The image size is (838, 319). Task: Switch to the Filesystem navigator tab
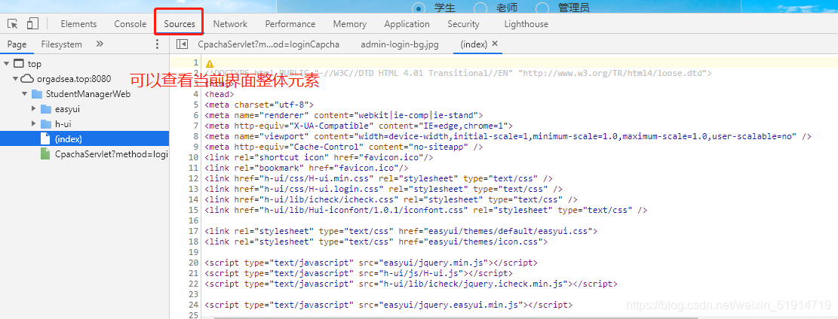pos(61,44)
